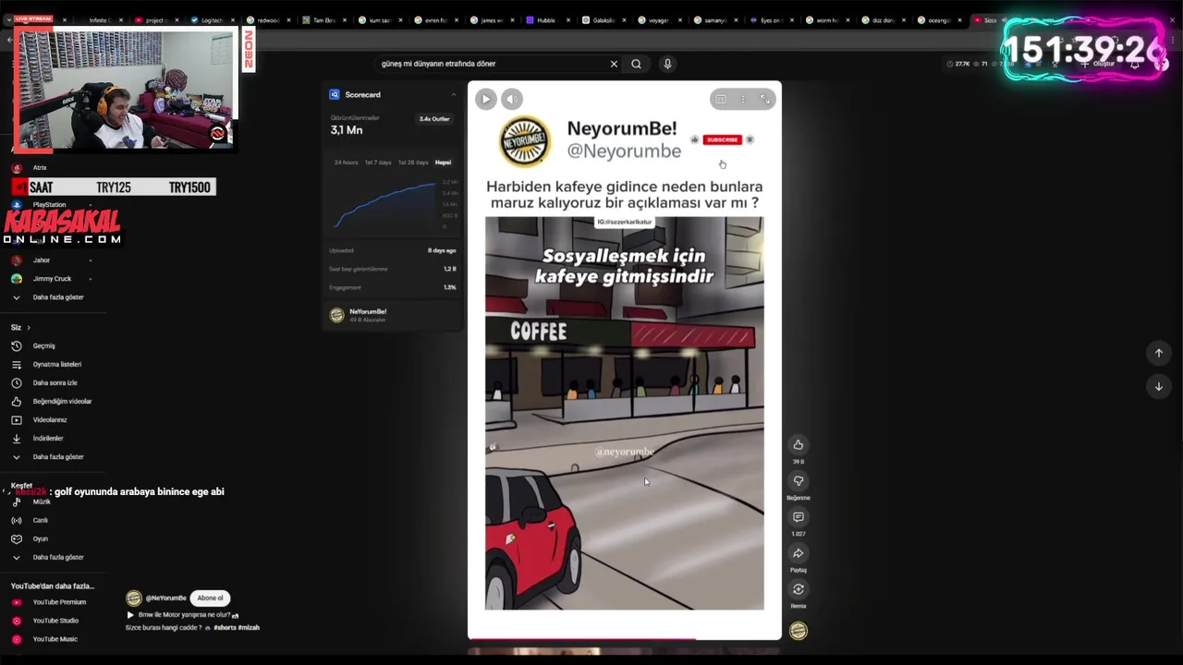Open the sound avatar below Remix
The height and width of the screenshot is (665, 1183).
[799, 631]
